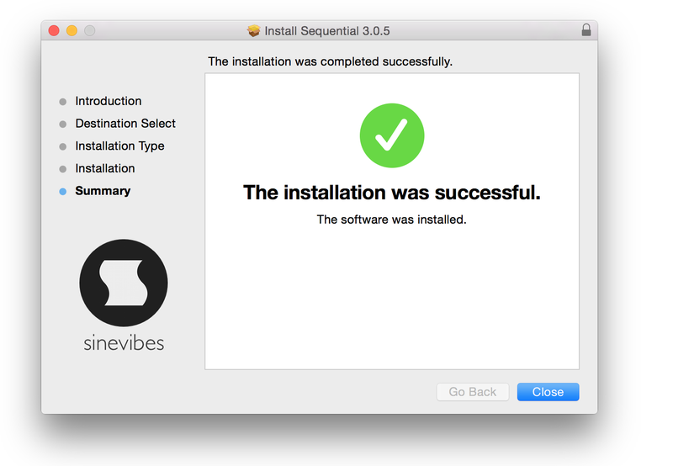Click the bullet beside Destination Select
Image resolution: width=673 pixels, height=466 pixels.
(x=63, y=124)
